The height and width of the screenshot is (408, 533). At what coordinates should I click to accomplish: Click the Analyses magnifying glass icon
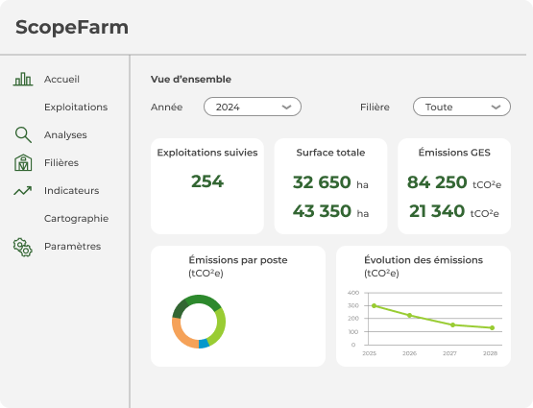click(23, 134)
